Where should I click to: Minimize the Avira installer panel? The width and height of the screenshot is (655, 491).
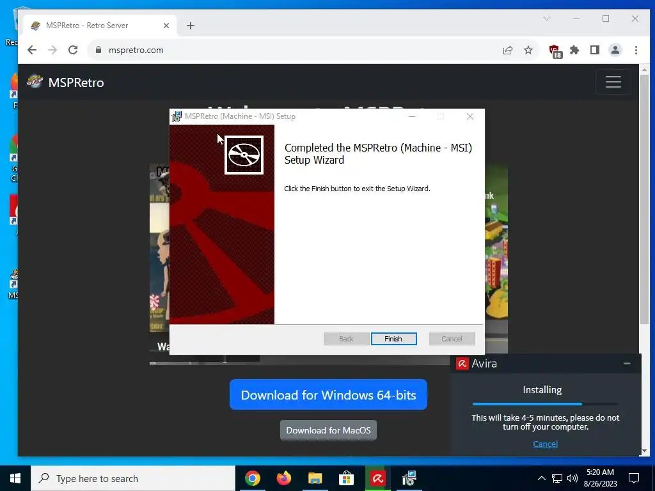click(627, 364)
